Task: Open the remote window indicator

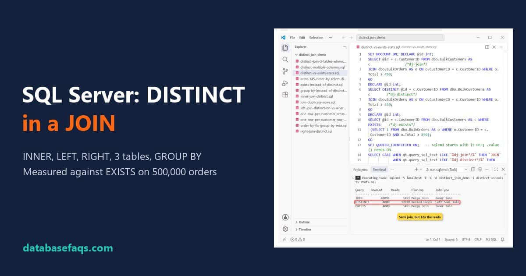Action: [284, 240]
